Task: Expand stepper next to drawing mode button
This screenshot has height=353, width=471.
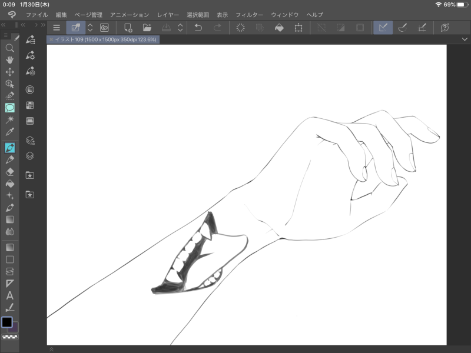Action: tap(90, 28)
